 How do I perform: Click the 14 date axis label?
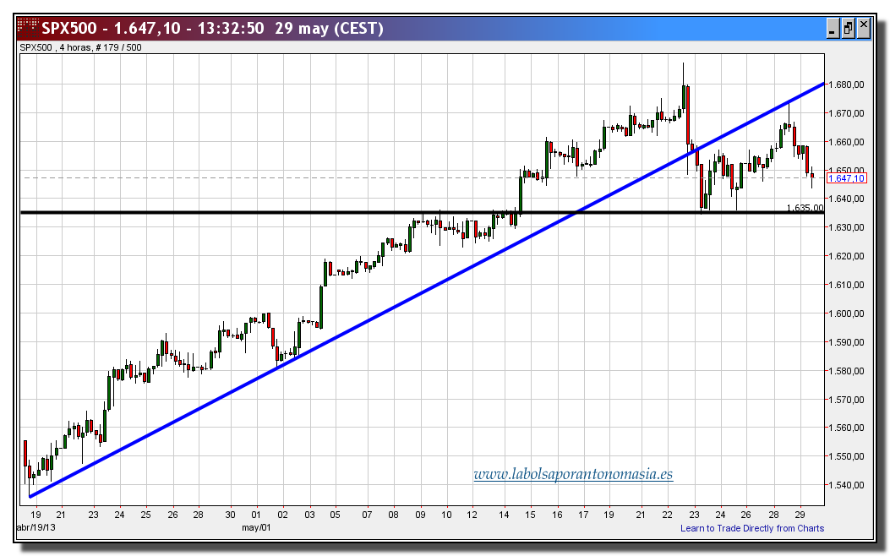(504, 515)
